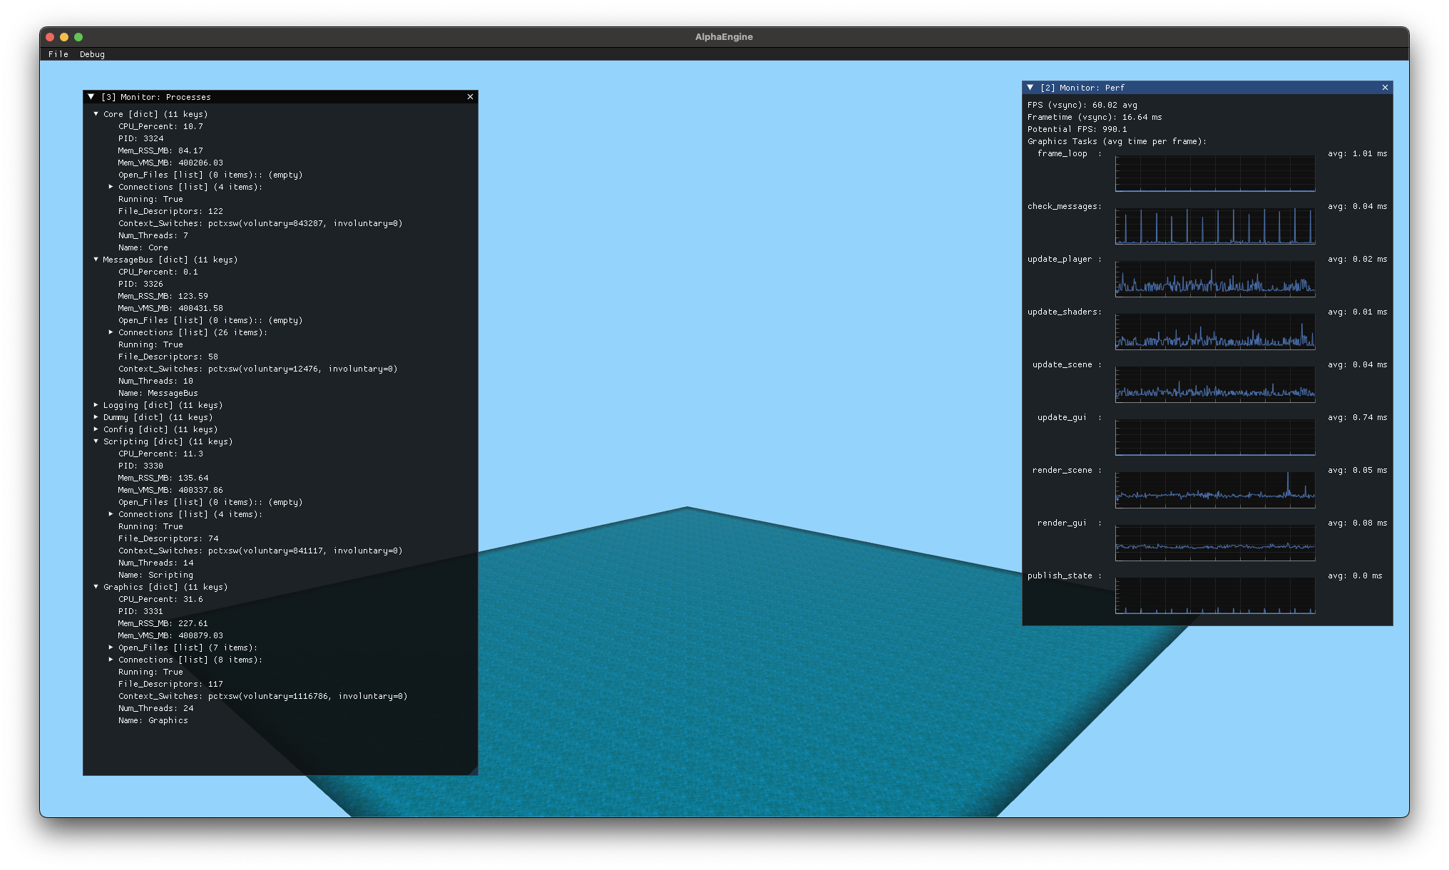Screen dimensions: 1449x870
Task: Collapse the Monitor: Perf window triangle
Action: coord(1030,88)
